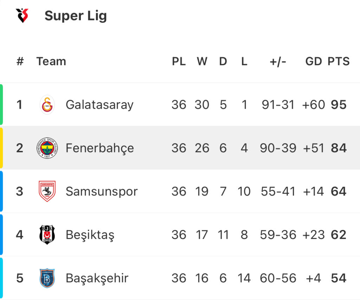Click the Samsunspor team name
This screenshot has height=300, width=360.
pyautogui.click(x=102, y=192)
